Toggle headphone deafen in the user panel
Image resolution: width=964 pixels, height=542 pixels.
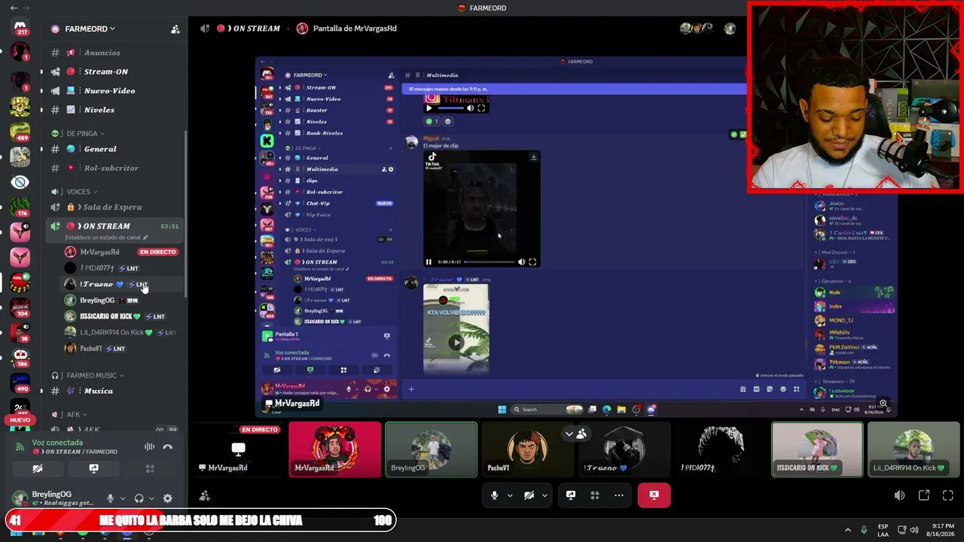(139, 498)
